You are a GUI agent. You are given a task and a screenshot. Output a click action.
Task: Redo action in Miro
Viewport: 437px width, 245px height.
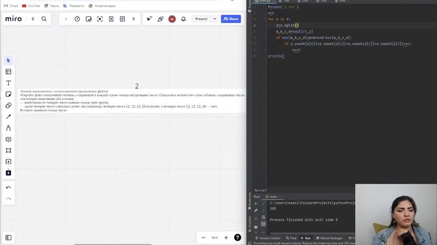point(8,199)
